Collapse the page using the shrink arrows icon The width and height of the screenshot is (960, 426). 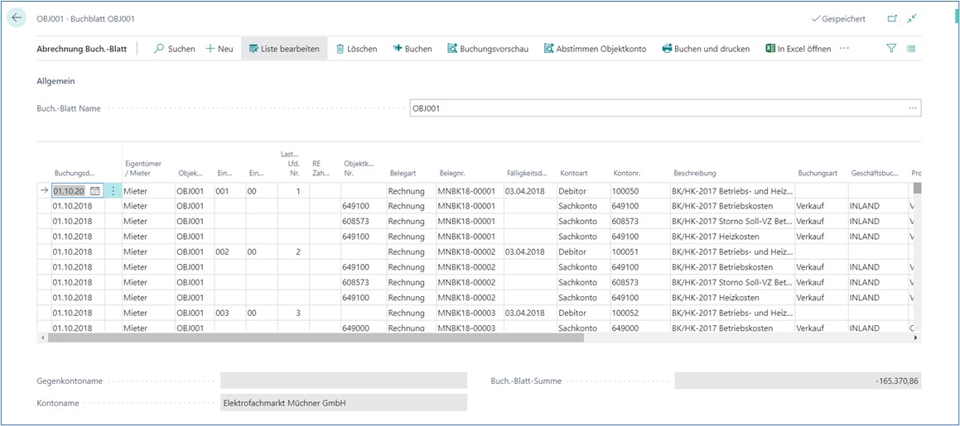point(912,18)
